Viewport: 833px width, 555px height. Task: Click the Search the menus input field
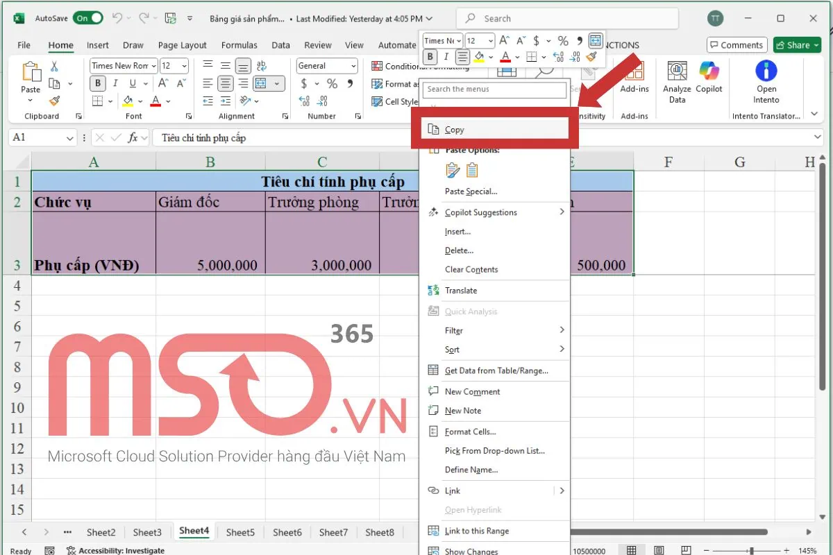pyautogui.click(x=494, y=89)
